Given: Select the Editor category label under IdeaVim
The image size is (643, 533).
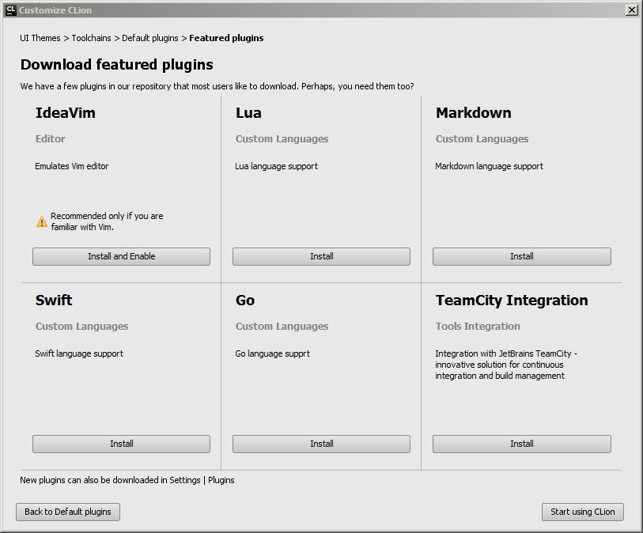Looking at the screenshot, I should coord(50,138).
